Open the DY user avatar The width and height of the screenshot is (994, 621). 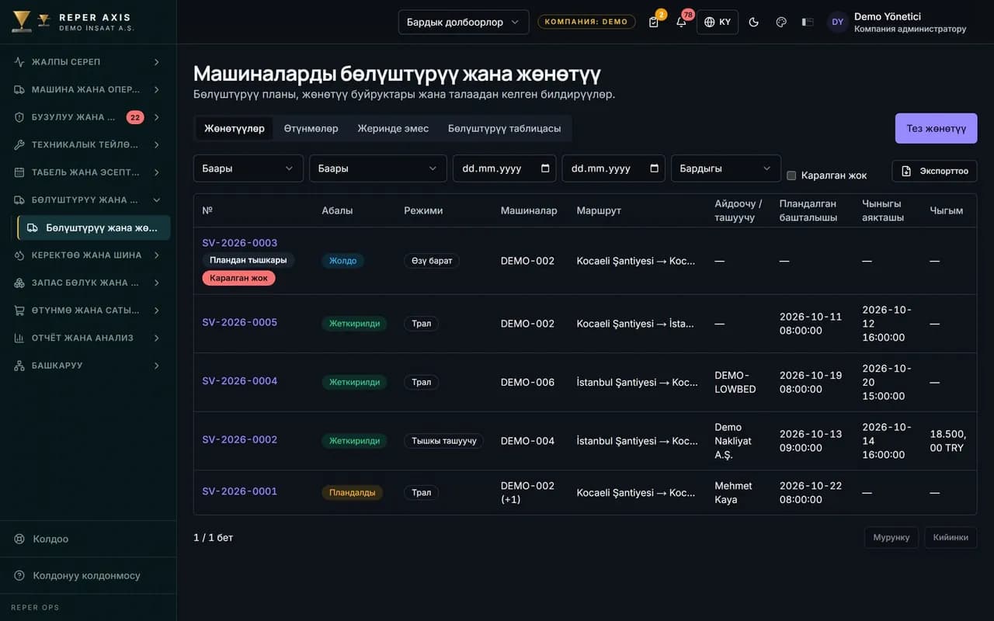(x=837, y=22)
